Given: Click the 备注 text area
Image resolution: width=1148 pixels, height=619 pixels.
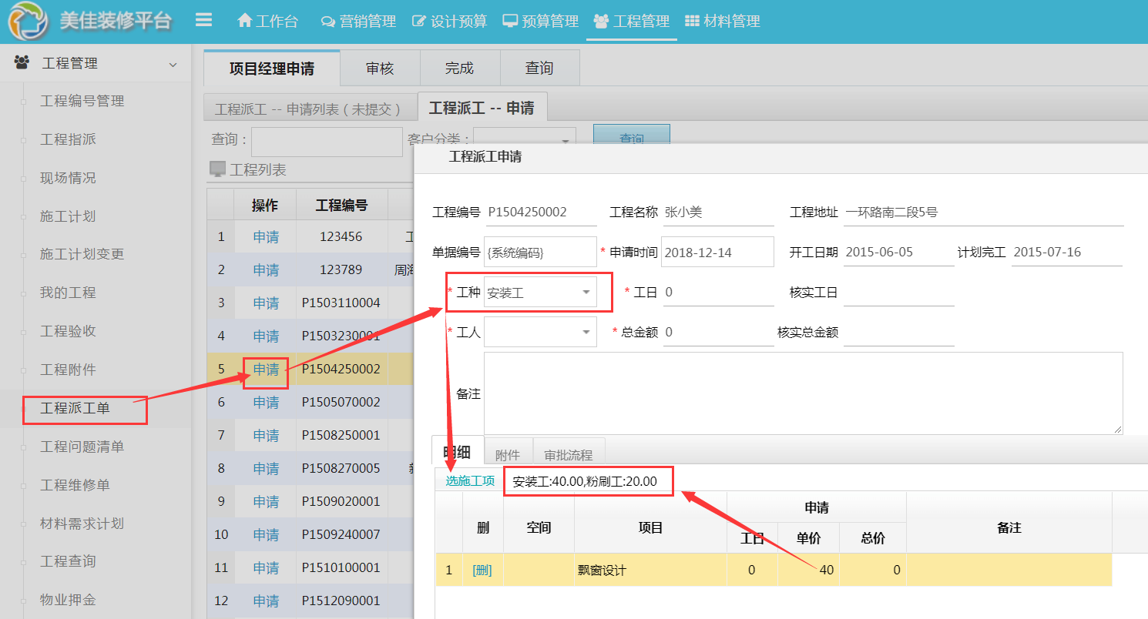Looking at the screenshot, I should point(802,393).
